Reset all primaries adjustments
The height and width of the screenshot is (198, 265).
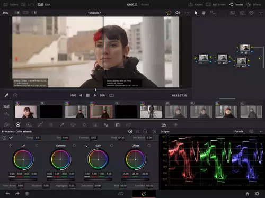(154, 131)
